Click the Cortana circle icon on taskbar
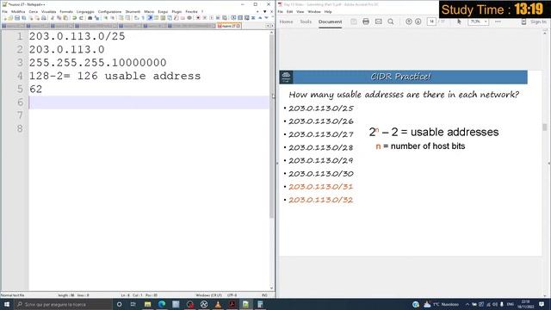 pos(120,304)
